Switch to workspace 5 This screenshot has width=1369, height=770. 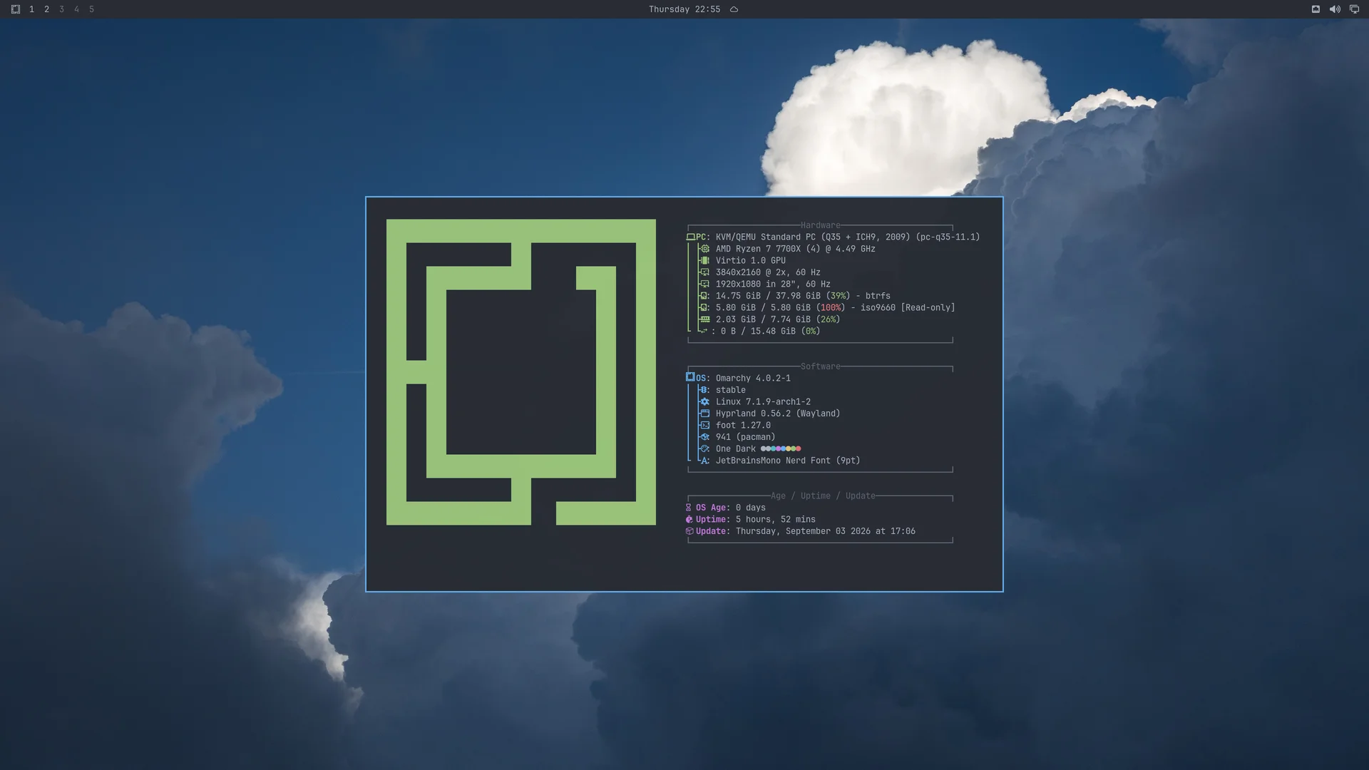(x=91, y=9)
